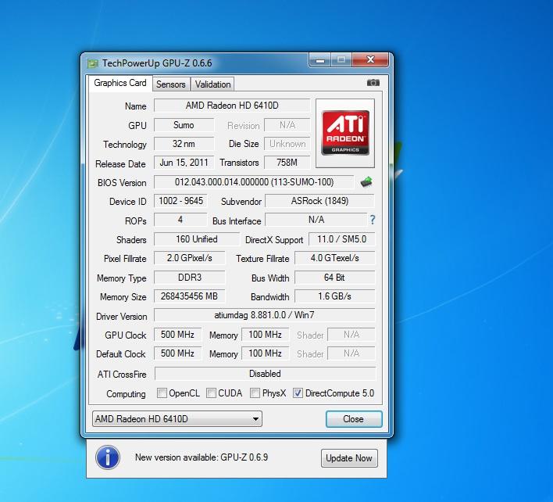This screenshot has height=502, width=553.
Task: Click the Bus Interface value N/A
Action: [316, 220]
